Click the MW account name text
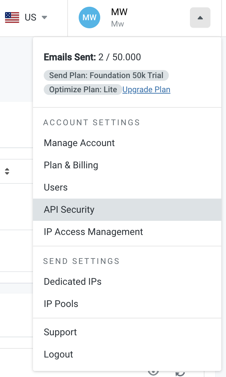226x377 pixels. click(x=119, y=12)
